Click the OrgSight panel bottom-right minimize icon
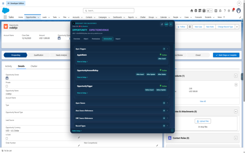Viewport: 245px width, 153px height. point(172,130)
